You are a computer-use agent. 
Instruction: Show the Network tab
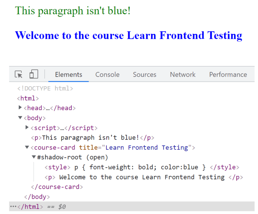[x=183, y=74]
